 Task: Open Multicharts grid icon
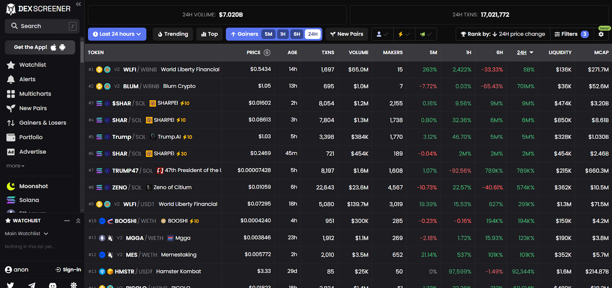tap(11, 94)
